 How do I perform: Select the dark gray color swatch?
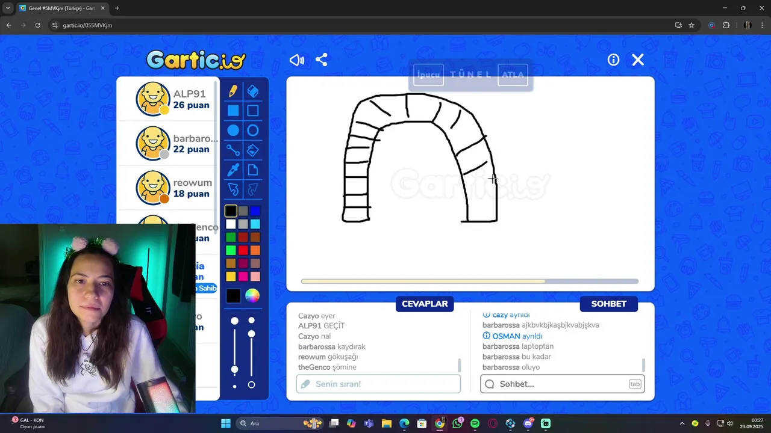pyautogui.click(x=243, y=211)
